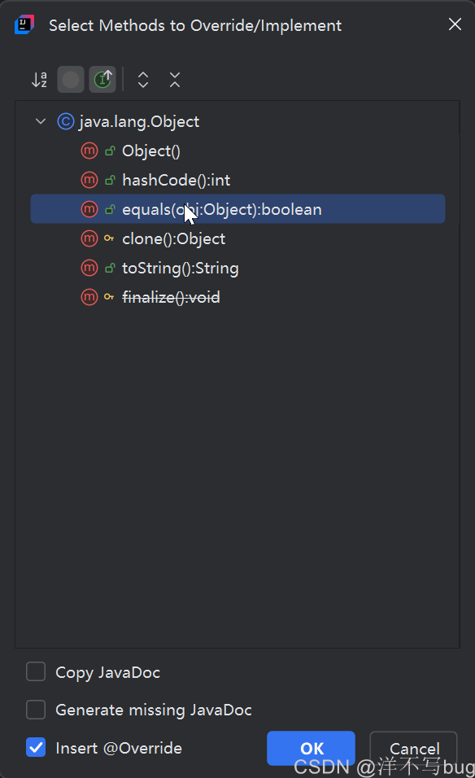Viewport: 475px width, 778px height.
Task: Click the OK button
Action: click(x=311, y=748)
